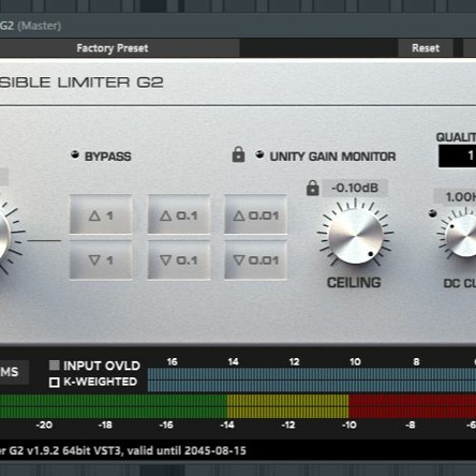
Task: Click the lock icon next to ceiling value
Action: [312, 188]
